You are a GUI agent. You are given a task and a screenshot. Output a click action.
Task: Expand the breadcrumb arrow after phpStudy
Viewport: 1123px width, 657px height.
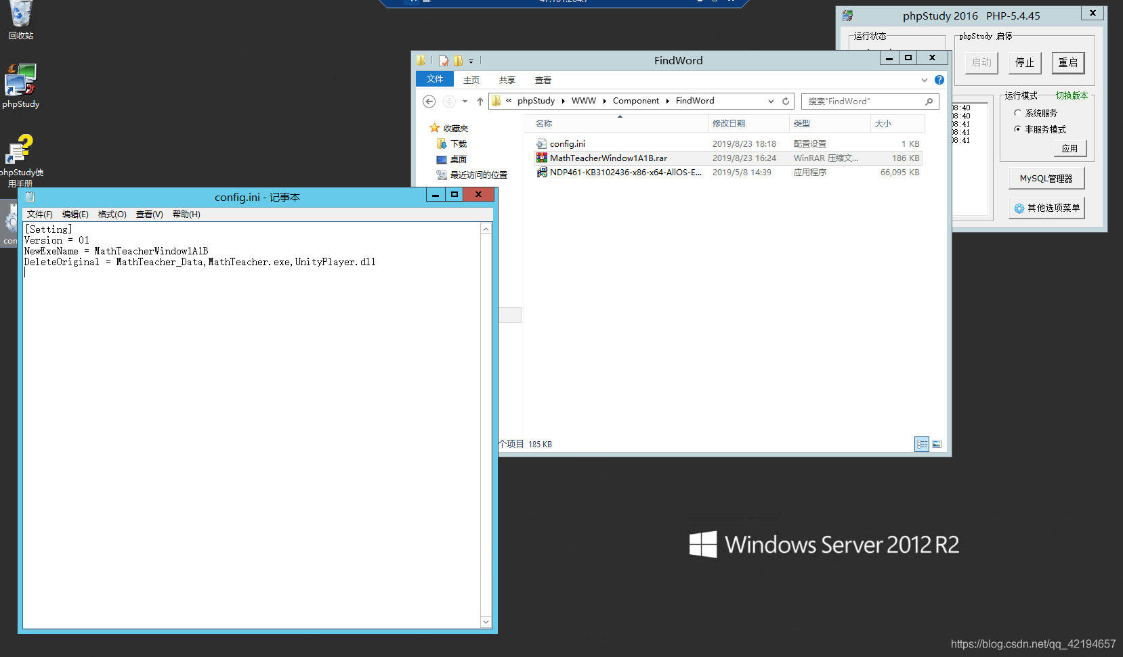tap(563, 101)
